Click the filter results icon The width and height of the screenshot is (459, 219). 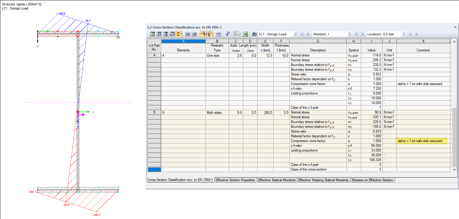click(x=228, y=34)
